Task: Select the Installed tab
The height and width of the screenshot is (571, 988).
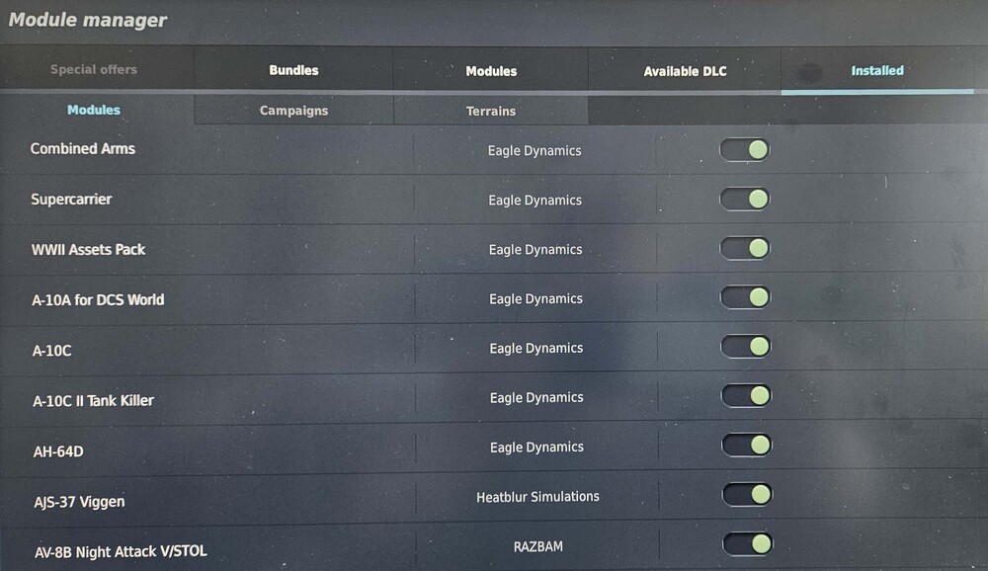Action: 877,71
